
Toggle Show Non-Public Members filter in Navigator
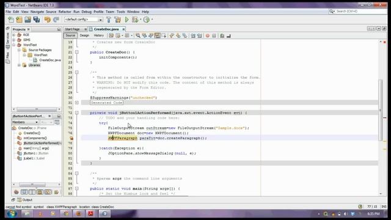tap(40, 192)
